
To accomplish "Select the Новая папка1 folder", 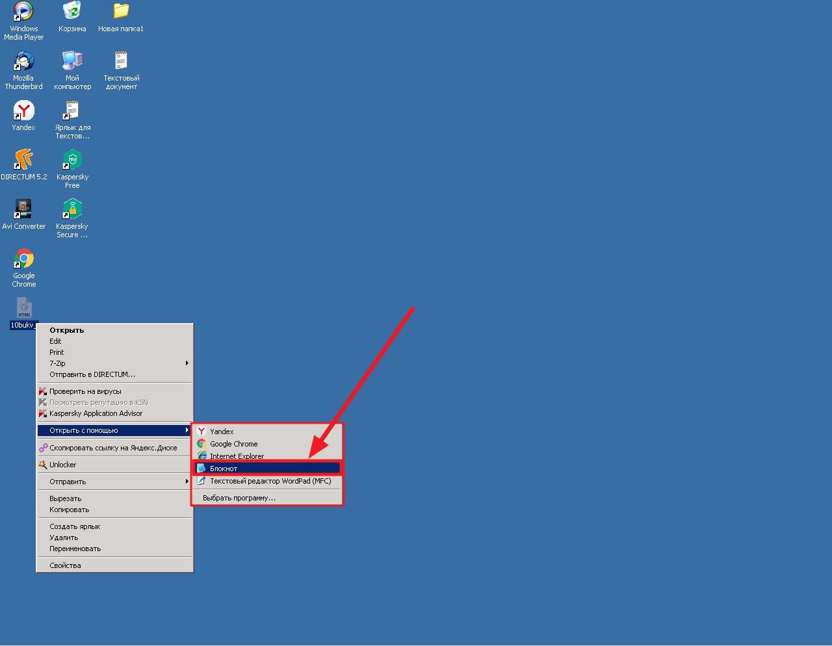I will click(x=121, y=12).
